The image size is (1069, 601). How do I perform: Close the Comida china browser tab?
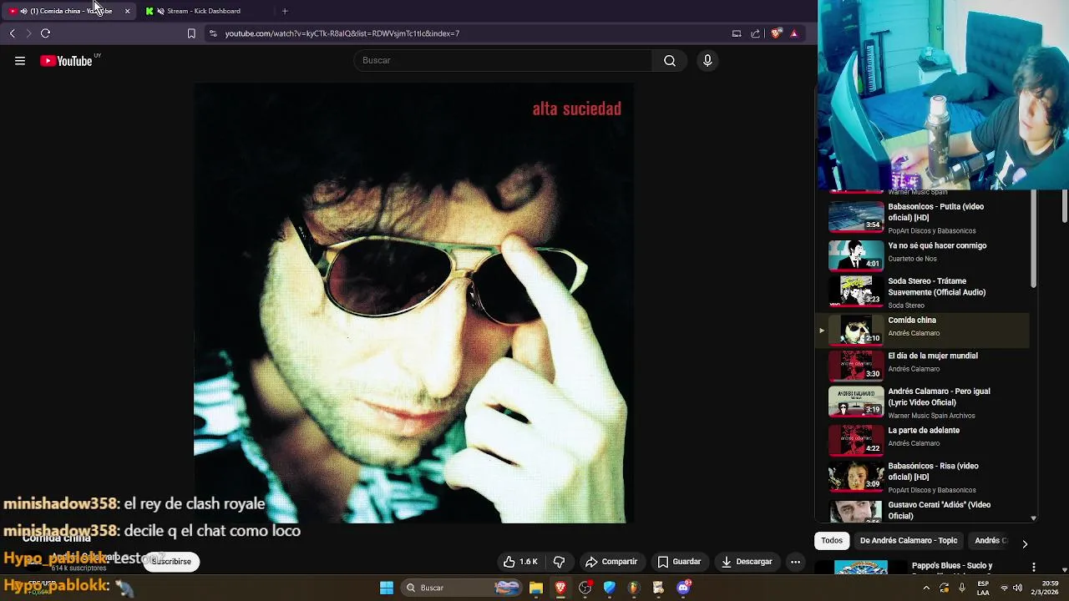coord(127,11)
